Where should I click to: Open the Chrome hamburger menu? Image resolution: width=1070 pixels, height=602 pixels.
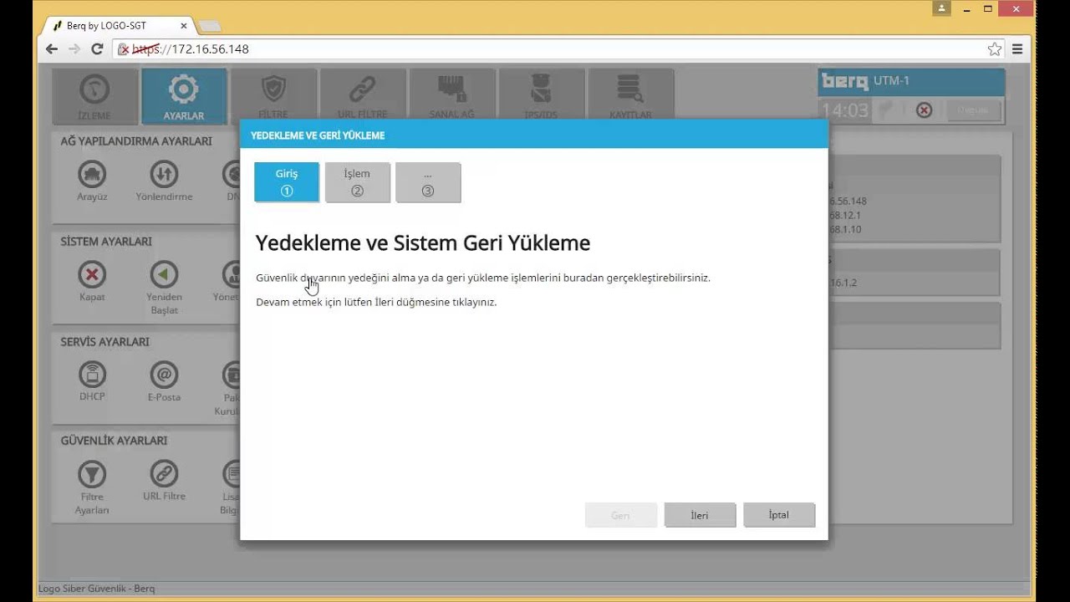point(1017,49)
